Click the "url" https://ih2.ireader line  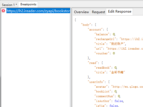pyautogui.click(x=119, y=48)
